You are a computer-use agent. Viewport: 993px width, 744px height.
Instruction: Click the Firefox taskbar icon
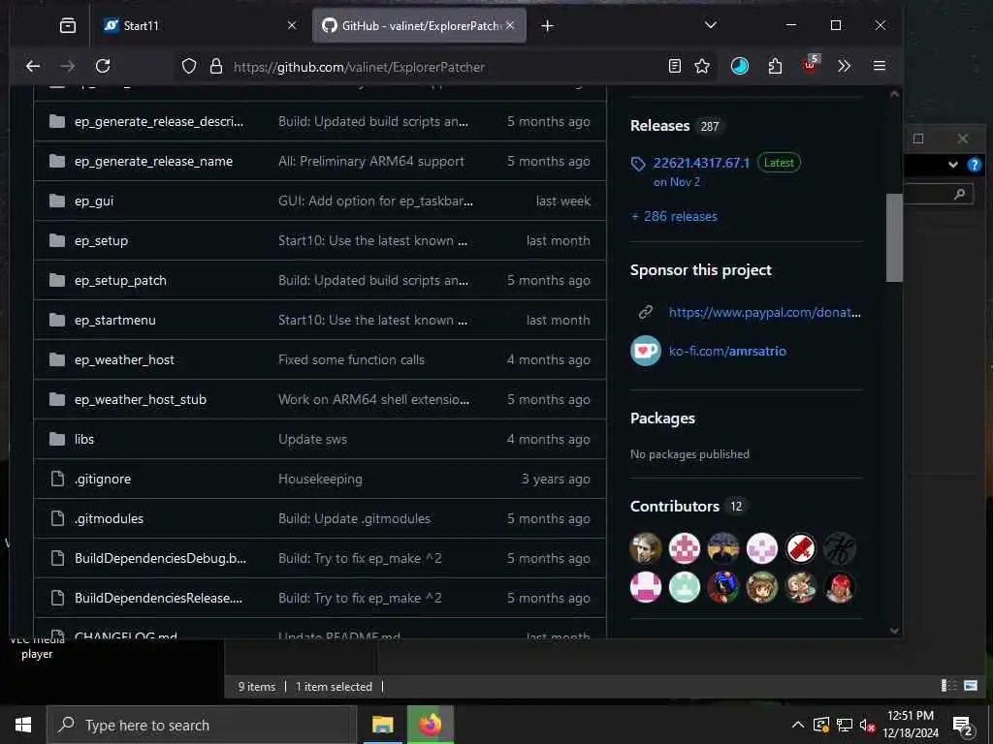point(430,725)
